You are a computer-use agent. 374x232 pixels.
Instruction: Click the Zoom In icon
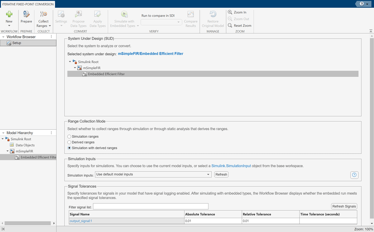coord(230,12)
